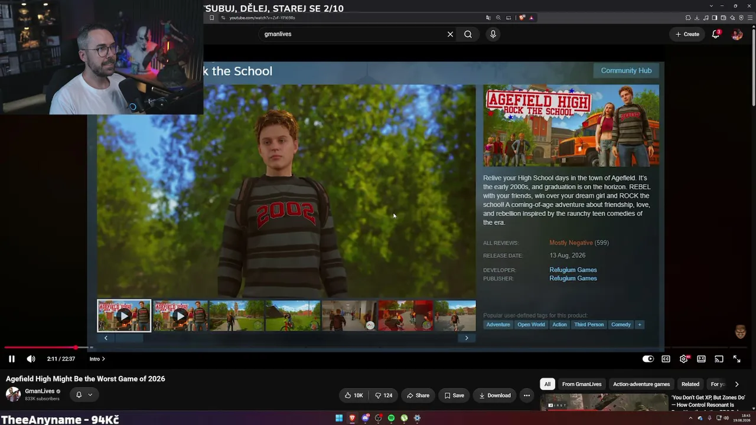Open the account avatar menu

(x=737, y=34)
